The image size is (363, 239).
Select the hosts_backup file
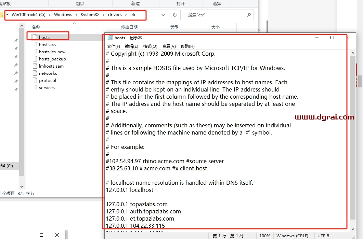point(52,59)
